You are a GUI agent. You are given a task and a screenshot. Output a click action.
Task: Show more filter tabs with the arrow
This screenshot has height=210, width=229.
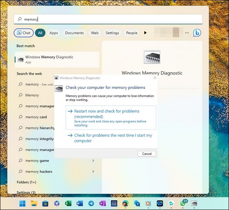click(x=145, y=33)
